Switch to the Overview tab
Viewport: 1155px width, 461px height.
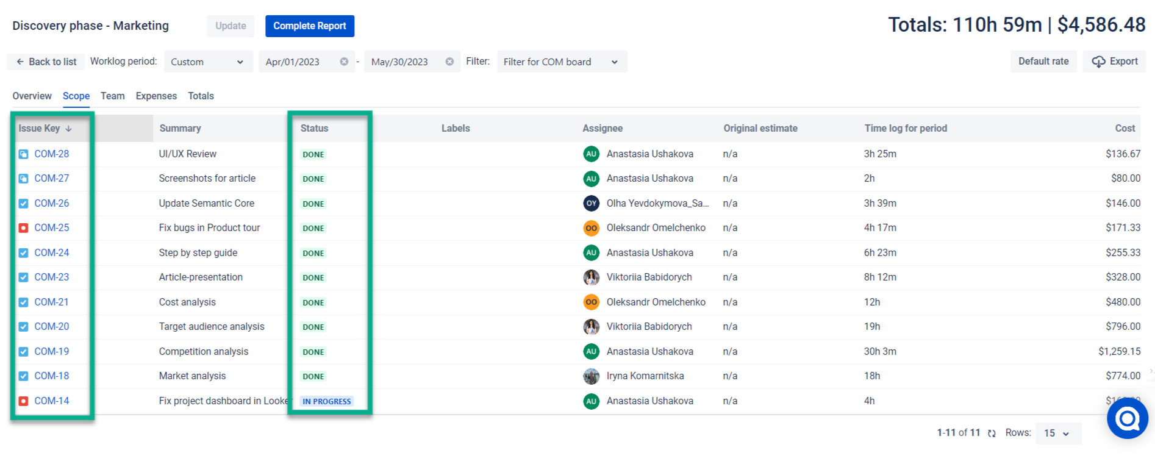click(x=32, y=96)
